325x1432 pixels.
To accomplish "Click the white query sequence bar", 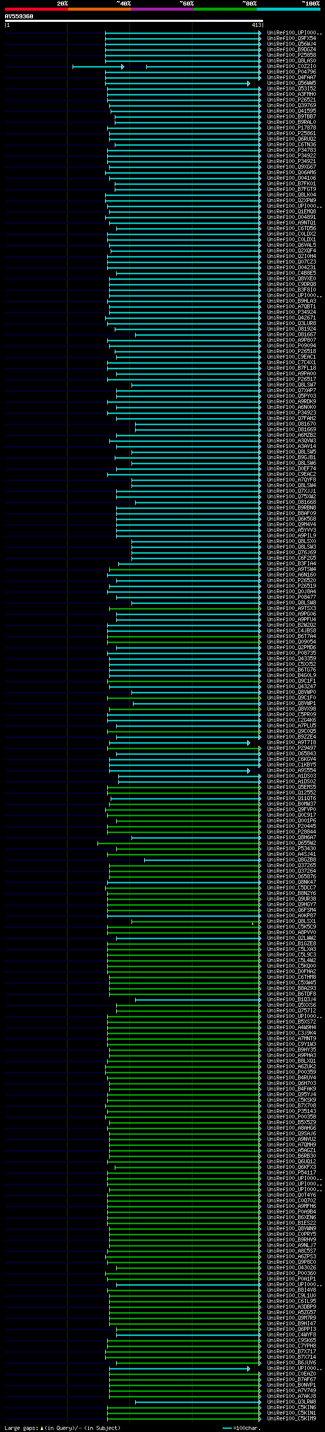I will tap(134, 20).
